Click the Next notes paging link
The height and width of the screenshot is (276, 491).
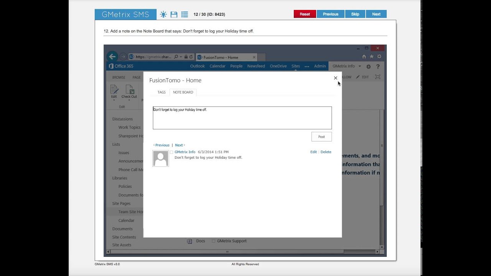pyautogui.click(x=180, y=145)
